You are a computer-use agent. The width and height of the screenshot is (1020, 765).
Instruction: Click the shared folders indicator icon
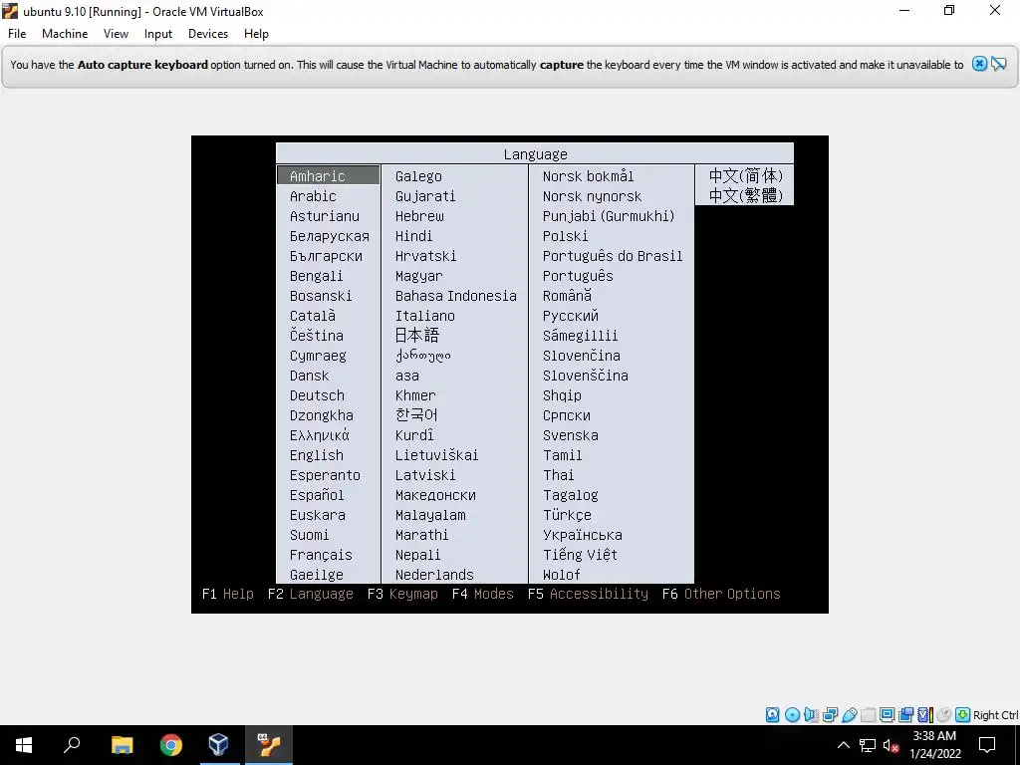tap(868, 715)
